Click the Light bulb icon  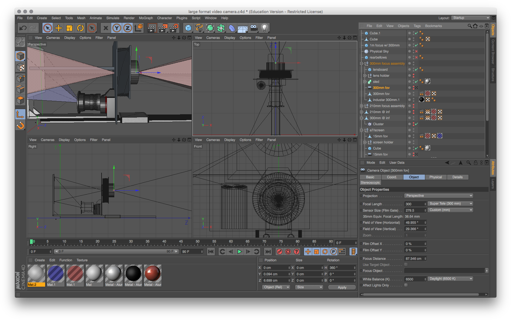265,28
